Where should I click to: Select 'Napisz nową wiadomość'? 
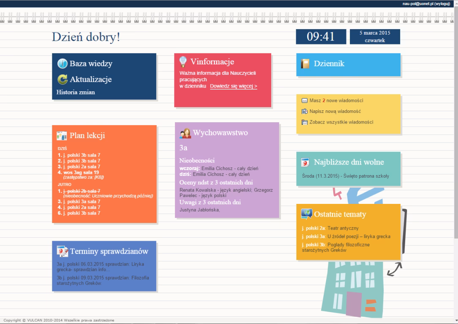click(335, 111)
